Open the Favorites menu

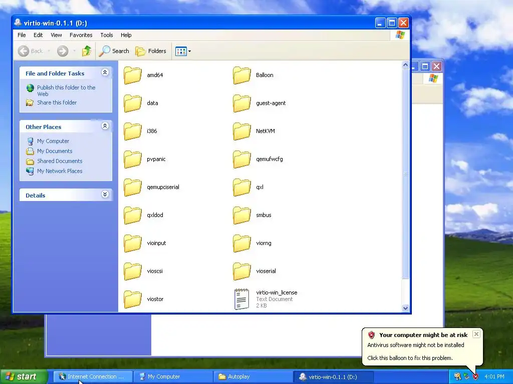tap(81, 35)
